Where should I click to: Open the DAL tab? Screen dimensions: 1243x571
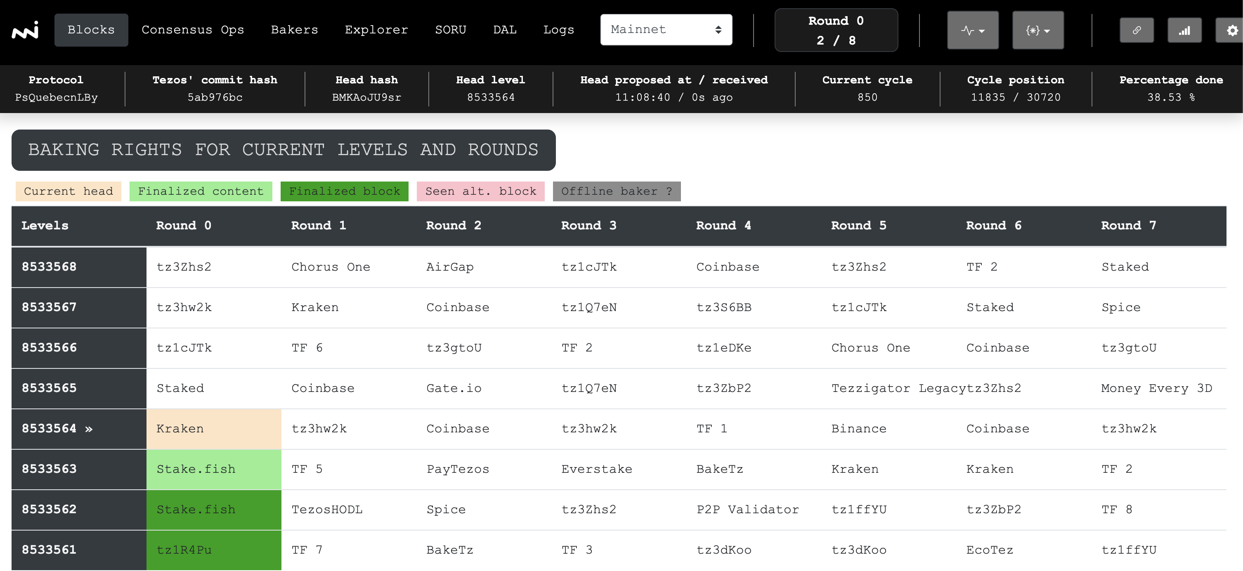pyautogui.click(x=504, y=30)
